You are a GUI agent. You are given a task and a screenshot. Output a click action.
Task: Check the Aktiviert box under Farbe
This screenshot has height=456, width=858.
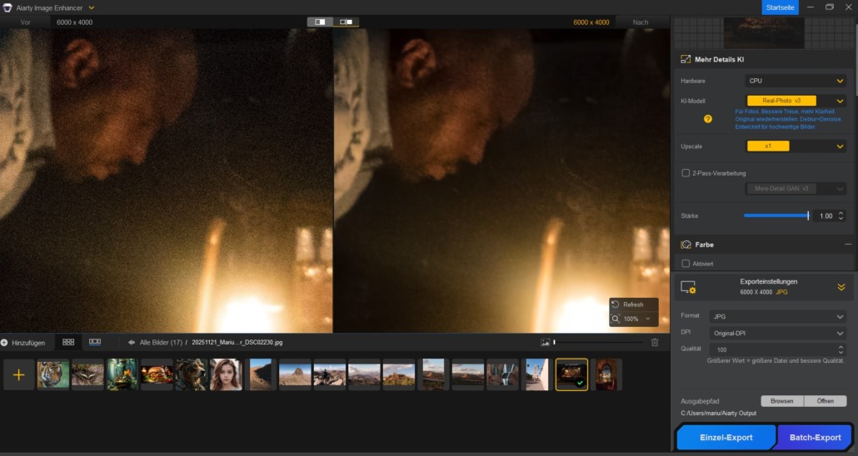686,264
